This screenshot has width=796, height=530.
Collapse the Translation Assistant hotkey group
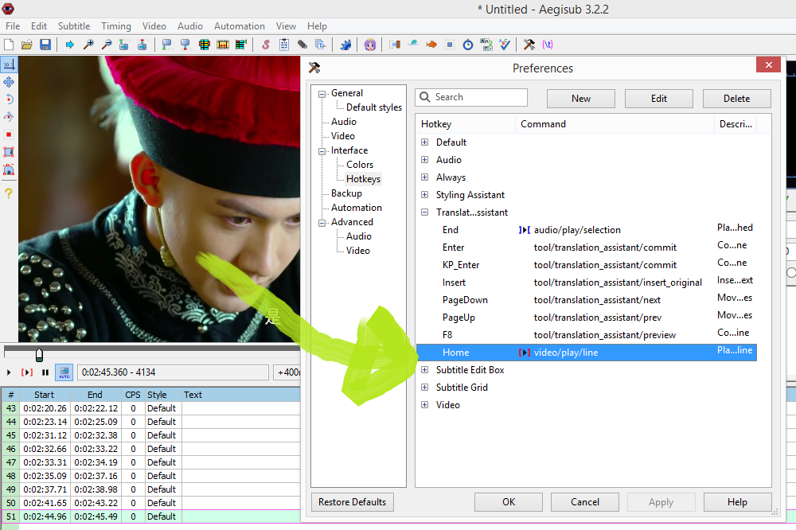[x=425, y=212]
